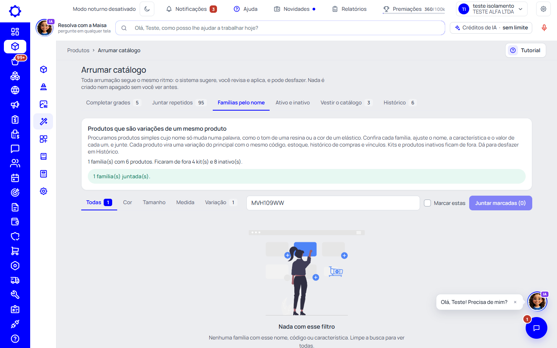
Task: Click the microphone voice input icon
Action: pyautogui.click(x=544, y=28)
